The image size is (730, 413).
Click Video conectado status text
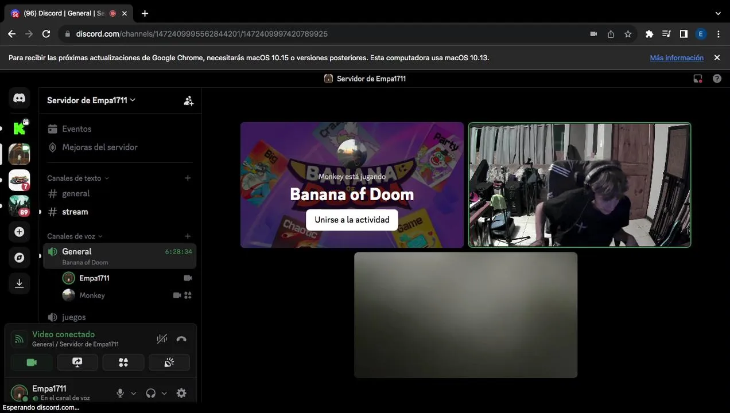(63, 334)
